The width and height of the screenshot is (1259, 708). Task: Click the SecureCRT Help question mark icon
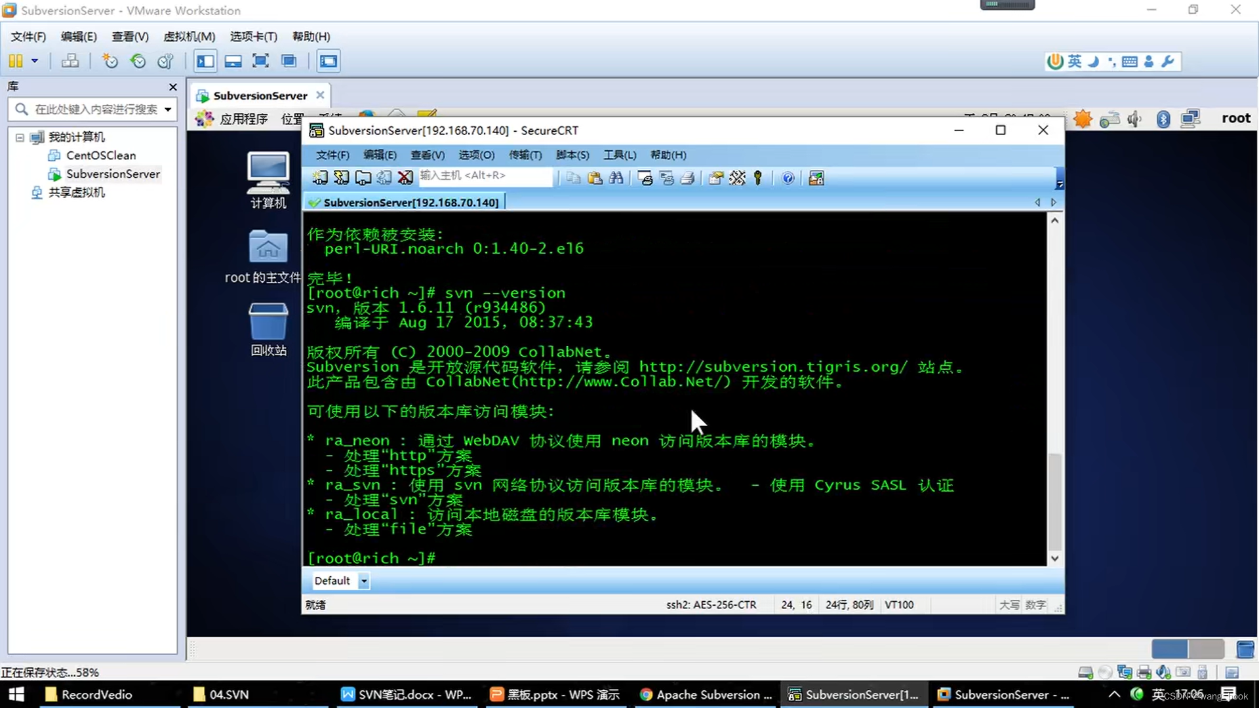tap(788, 178)
